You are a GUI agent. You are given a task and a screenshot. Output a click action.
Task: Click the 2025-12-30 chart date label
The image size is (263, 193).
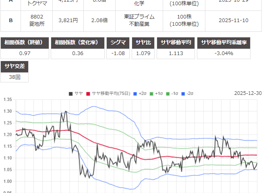pyautogui.click(x=248, y=93)
